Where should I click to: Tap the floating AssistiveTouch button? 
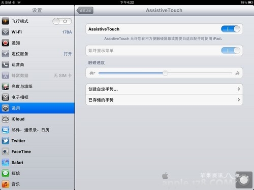[x=244, y=180]
